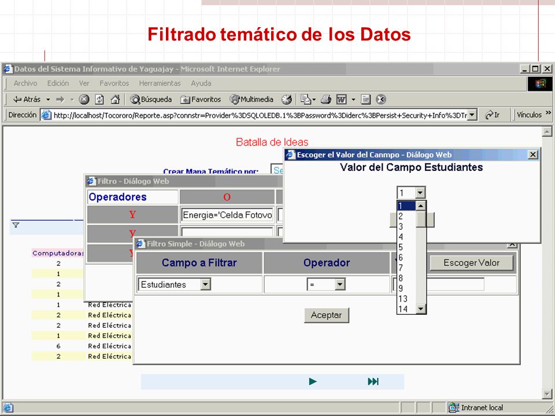Open the Ayuda menu
Image resolution: width=555 pixels, height=416 pixels.
coord(201,83)
